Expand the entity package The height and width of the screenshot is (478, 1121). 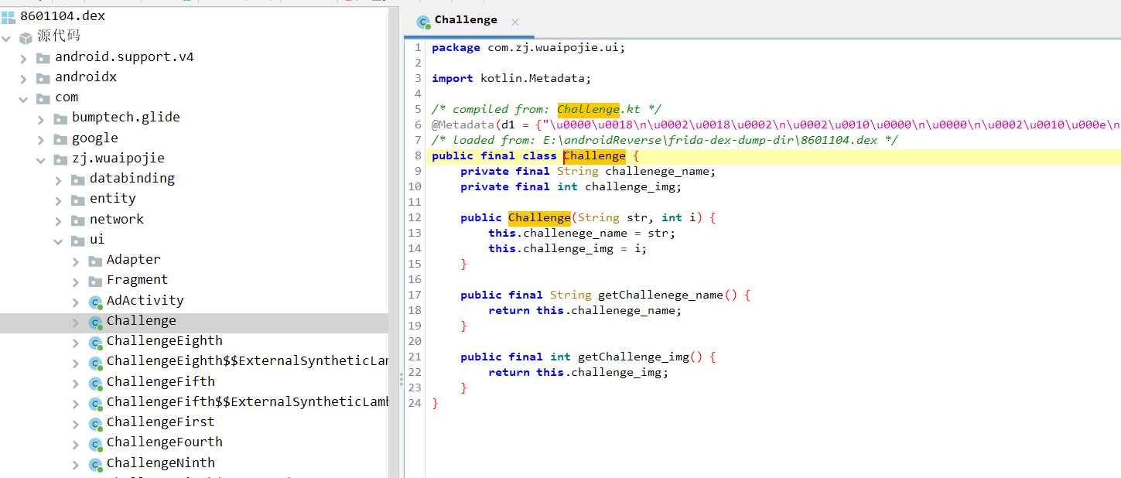point(59,200)
